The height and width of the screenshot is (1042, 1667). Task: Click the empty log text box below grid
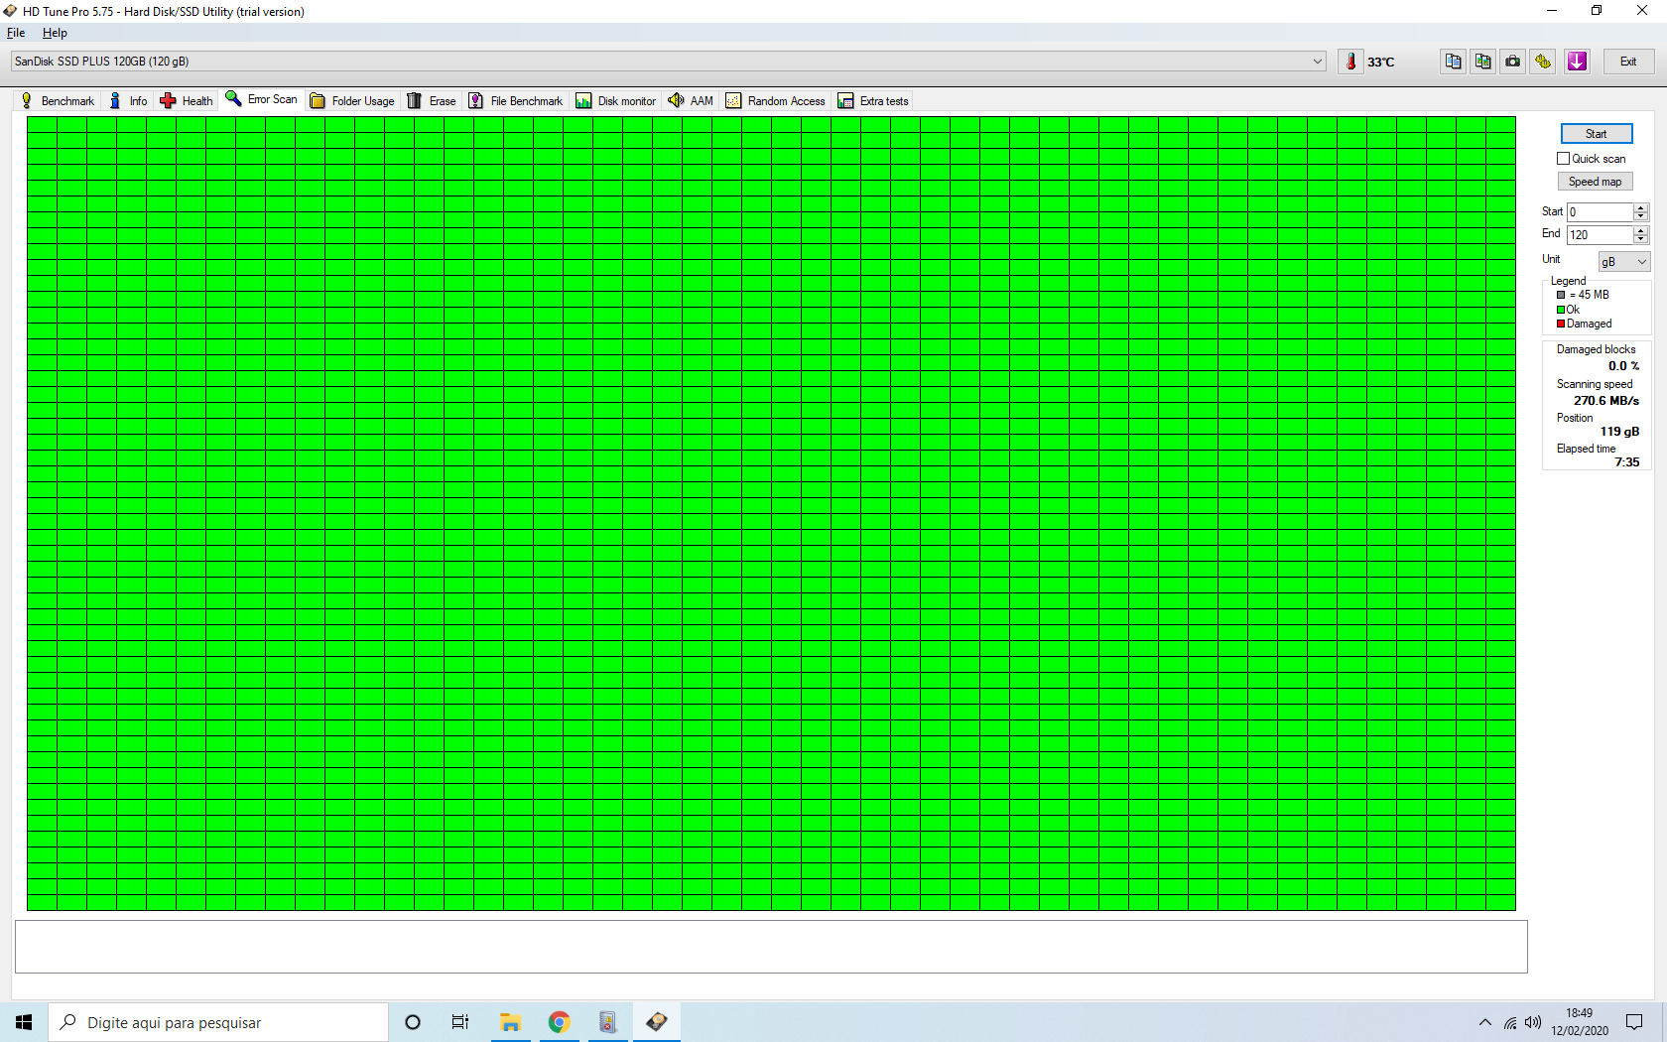pos(771,947)
